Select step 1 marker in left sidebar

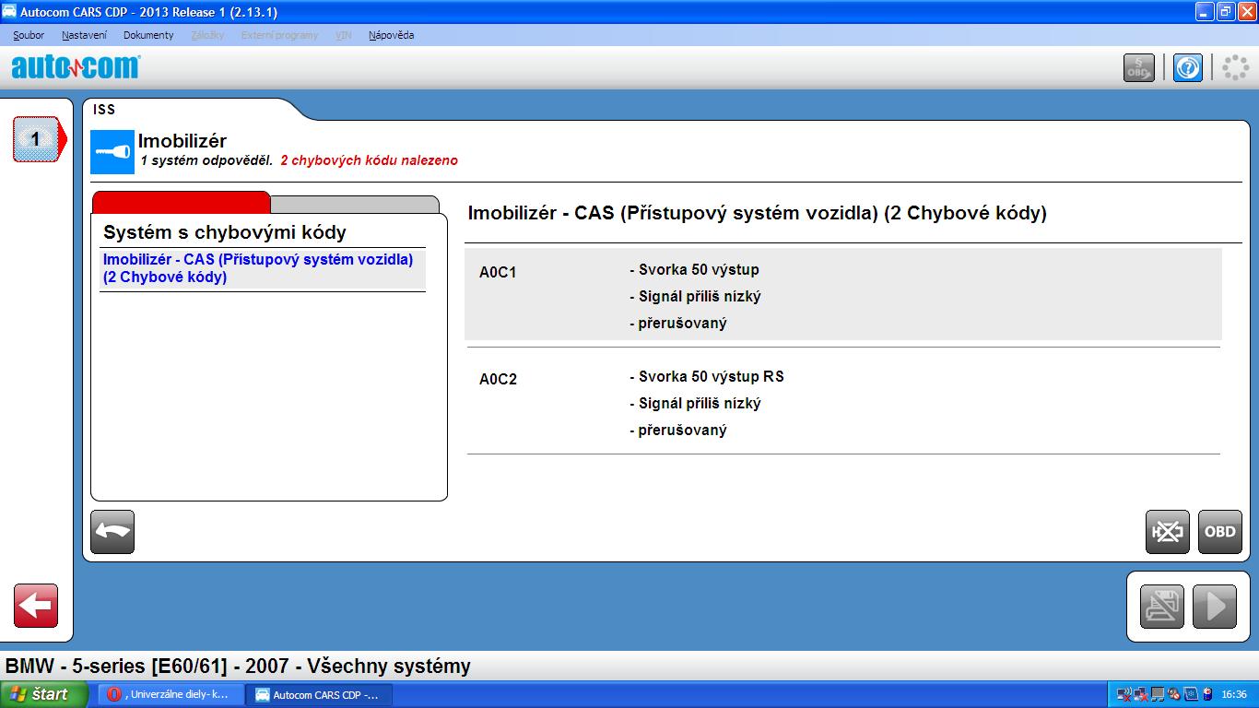coord(37,139)
